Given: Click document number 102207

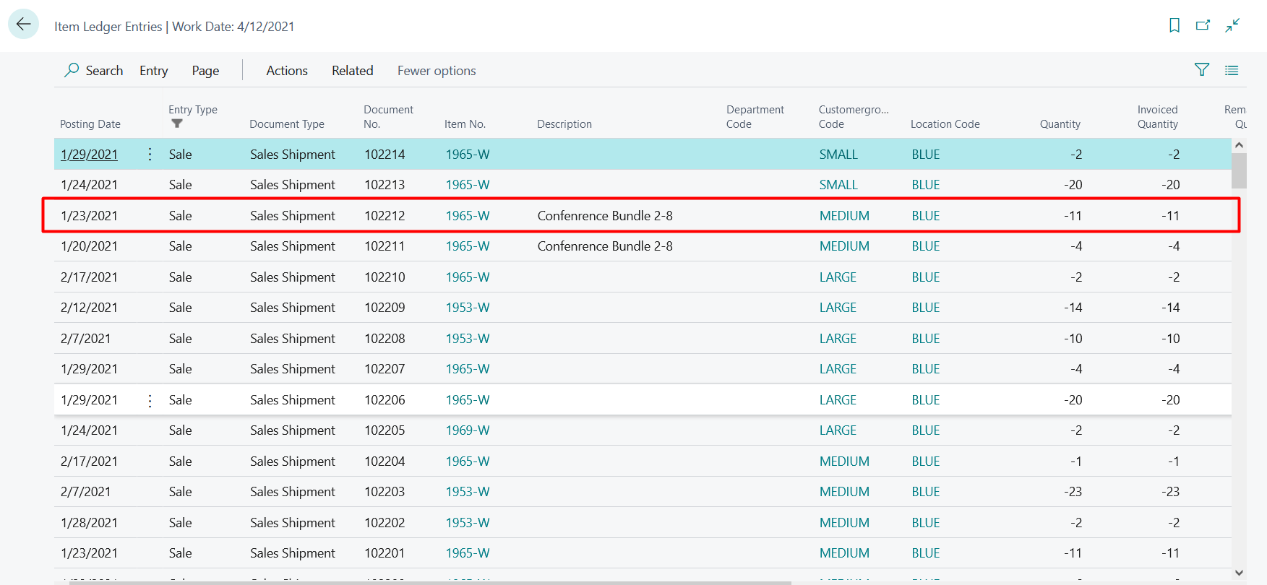Looking at the screenshot, I should coord(385,369).
